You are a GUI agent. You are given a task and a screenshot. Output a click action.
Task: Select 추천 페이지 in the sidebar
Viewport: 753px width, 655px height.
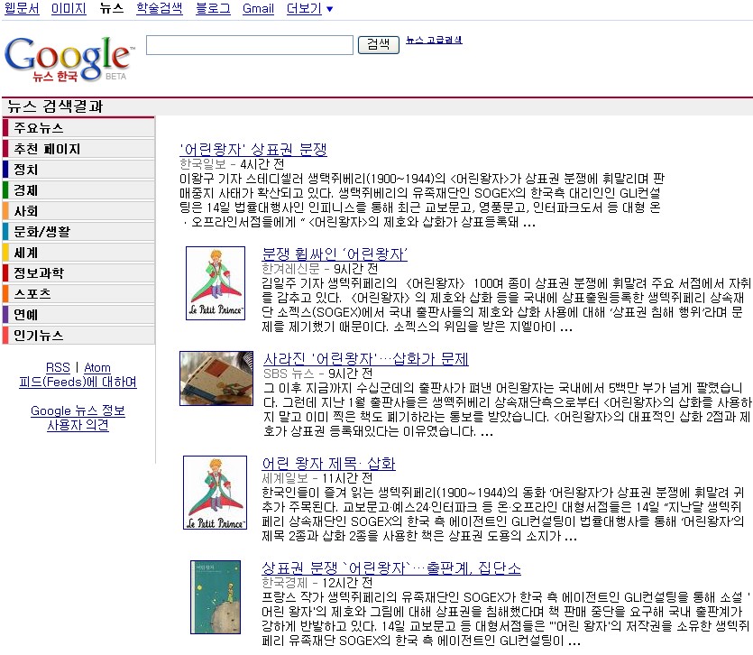coord(78,149)
